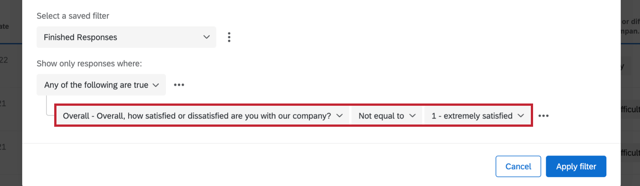
Task: Click the chevron beside '1 - extremely satisfied'
Action: coord(521,116)
